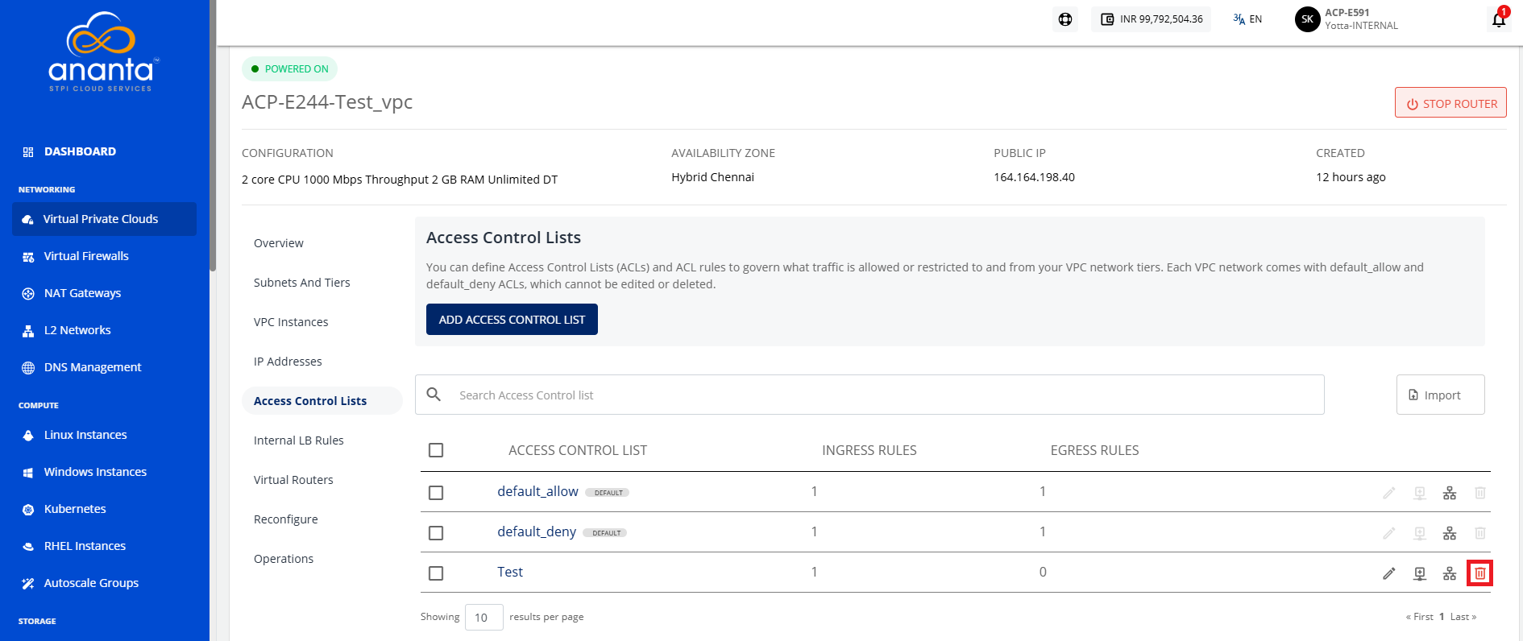Click the download icon in default_allow row
The height and width of the screenshot is (641, 1523).
1420,493
